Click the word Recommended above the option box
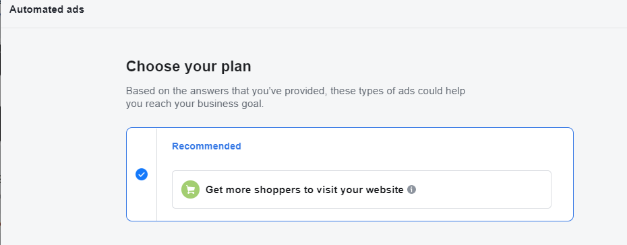The height and width of the screenshot is (245, 627). (206, 146)
